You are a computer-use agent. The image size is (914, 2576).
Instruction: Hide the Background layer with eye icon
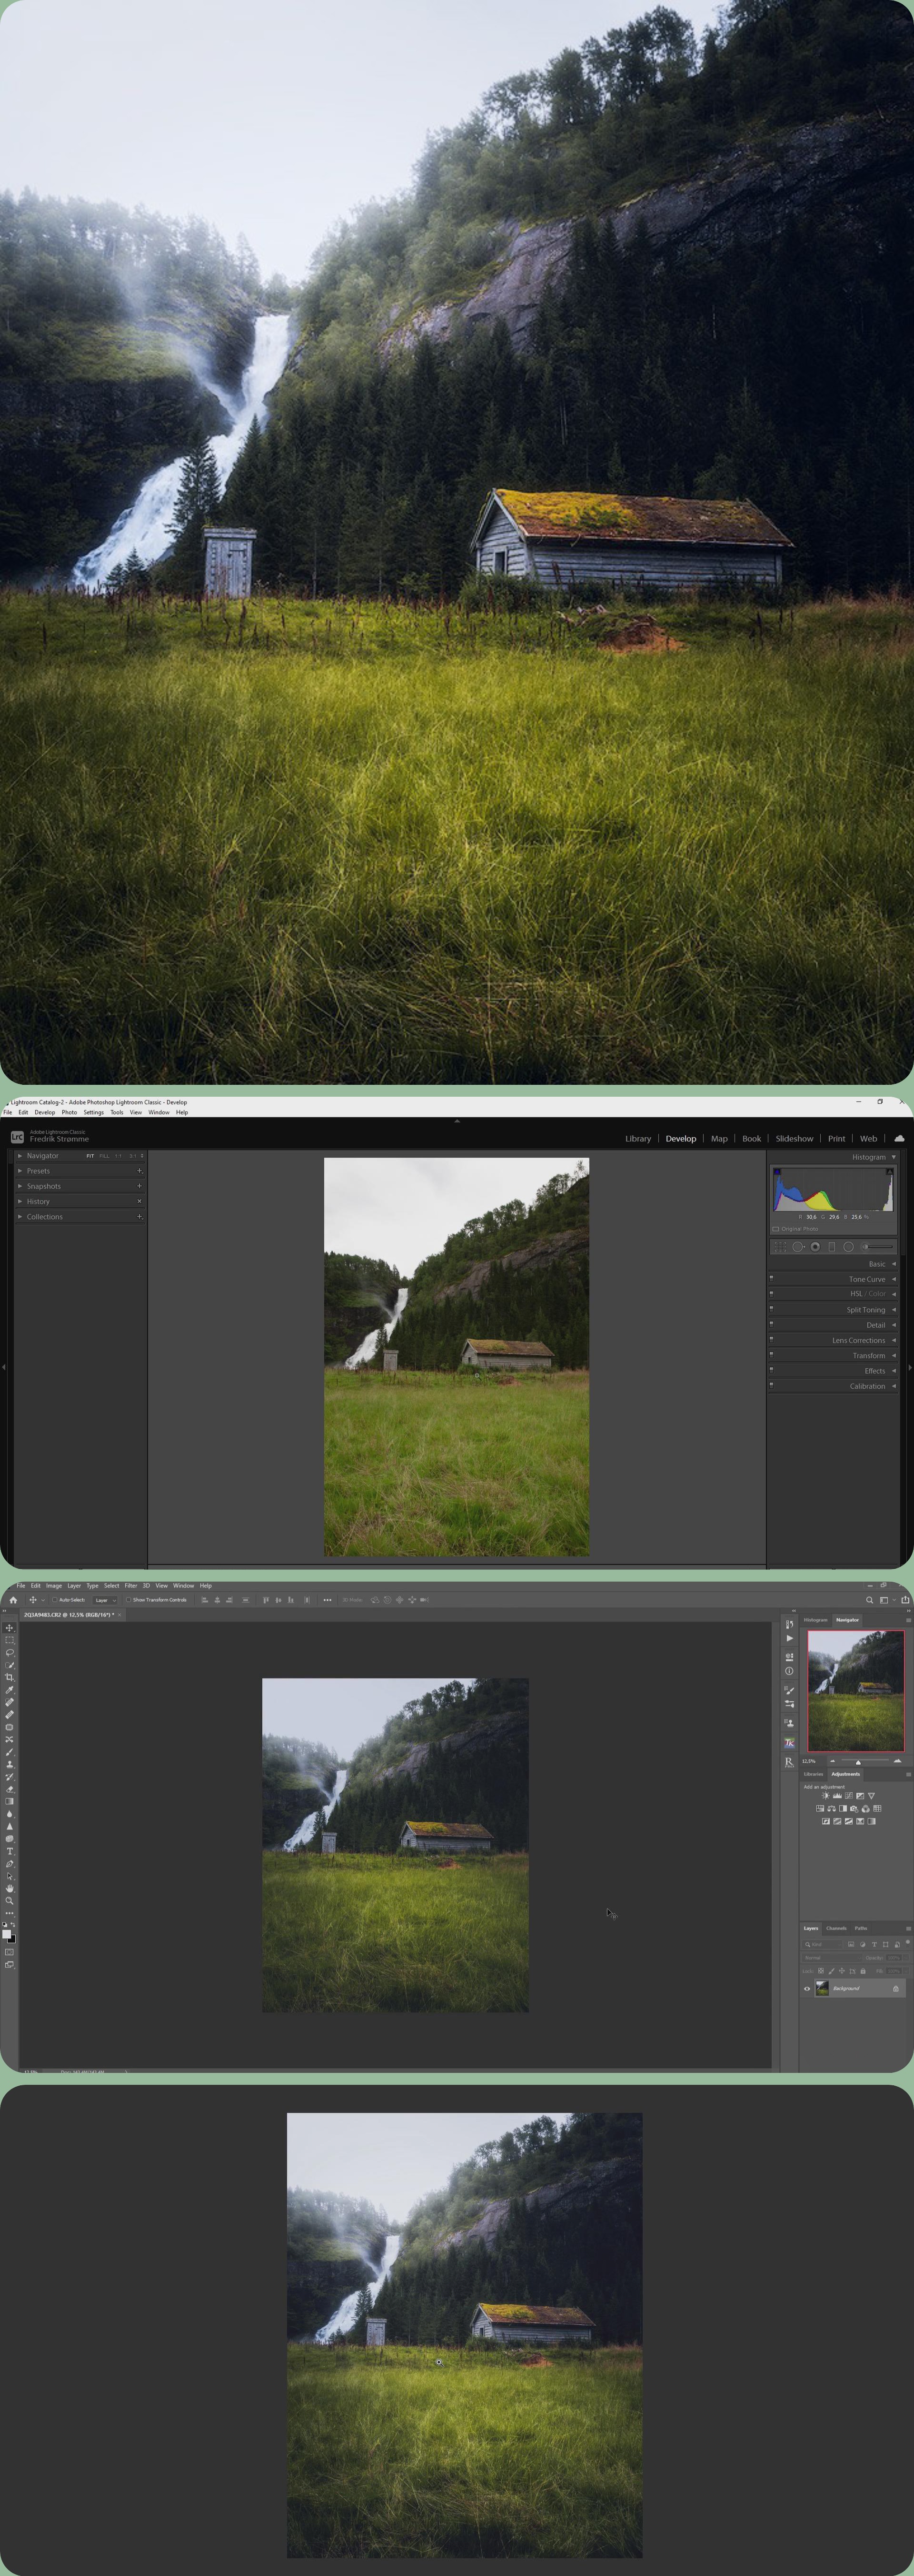tap(807, 1989)
